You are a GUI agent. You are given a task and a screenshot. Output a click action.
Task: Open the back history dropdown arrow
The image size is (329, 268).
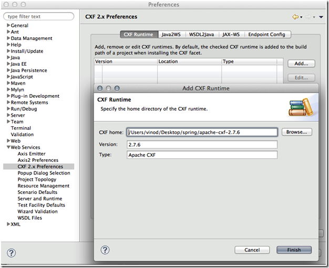click(x=301, y=17)
